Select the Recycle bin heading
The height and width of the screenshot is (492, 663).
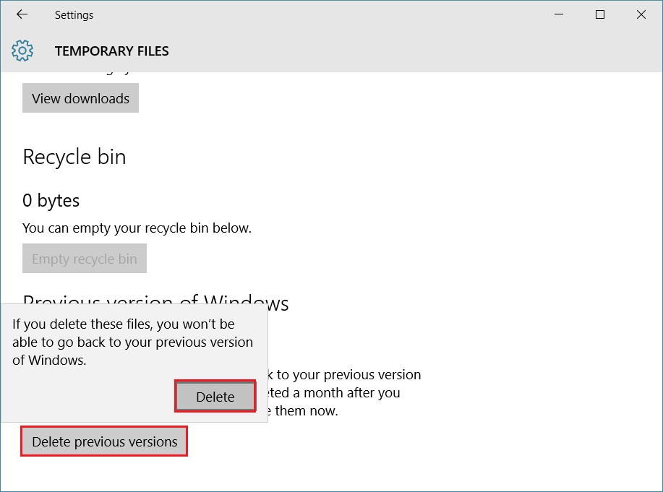pyautogui.click(x=74, y=157)
